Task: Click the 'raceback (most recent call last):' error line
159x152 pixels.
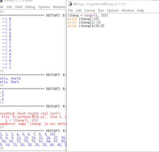Action: tap(30, 113)
